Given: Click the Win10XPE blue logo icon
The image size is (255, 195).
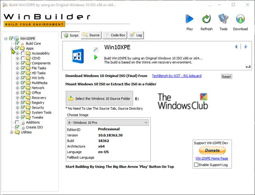Looking at the screenshot, I should click(78, 56).
